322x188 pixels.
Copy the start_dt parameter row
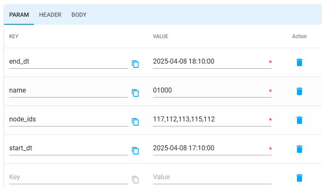tap(135, 151)
